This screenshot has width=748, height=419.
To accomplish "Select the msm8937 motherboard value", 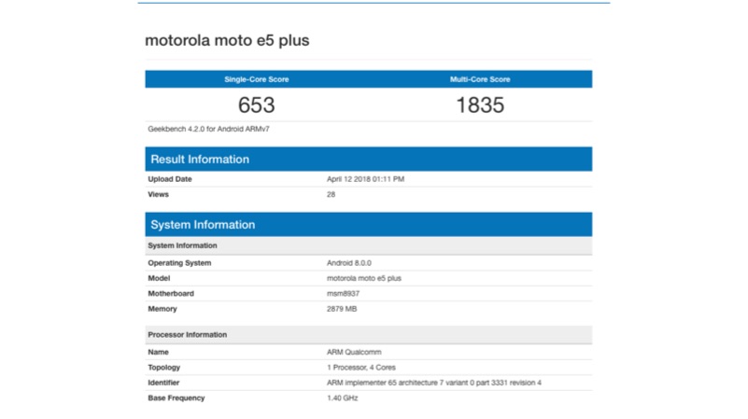I will (x=343, y=293).
